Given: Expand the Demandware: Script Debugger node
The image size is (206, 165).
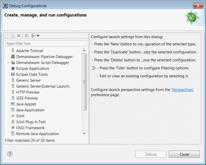Looking at the screenshot, I should point(8,63).
